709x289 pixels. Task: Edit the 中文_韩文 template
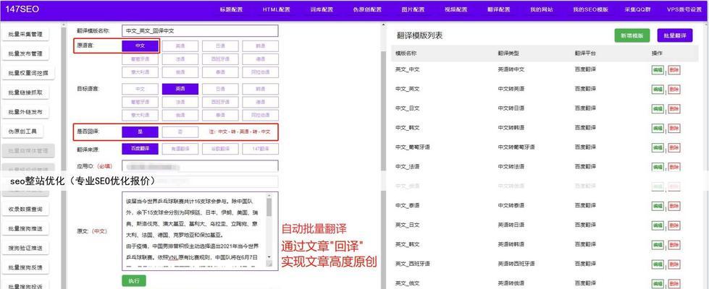pyautogui.click(x=658, y=128)
